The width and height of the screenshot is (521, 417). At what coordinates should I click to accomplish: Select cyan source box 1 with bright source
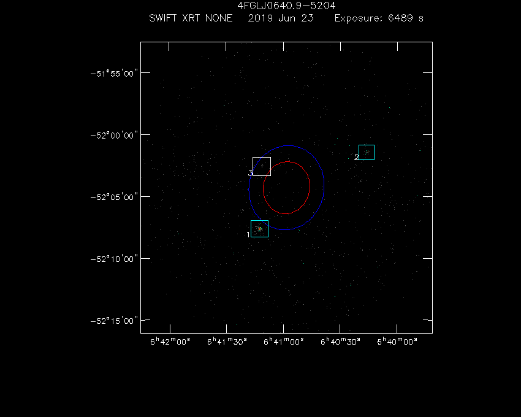[259, 229]
